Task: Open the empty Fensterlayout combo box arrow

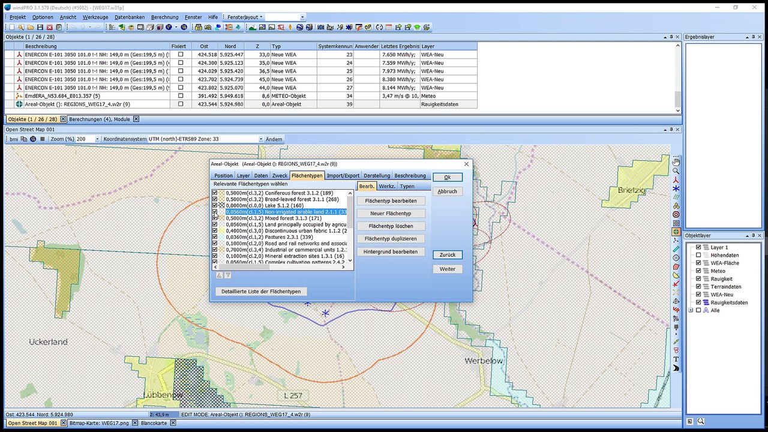Action: tap(302, 17)
